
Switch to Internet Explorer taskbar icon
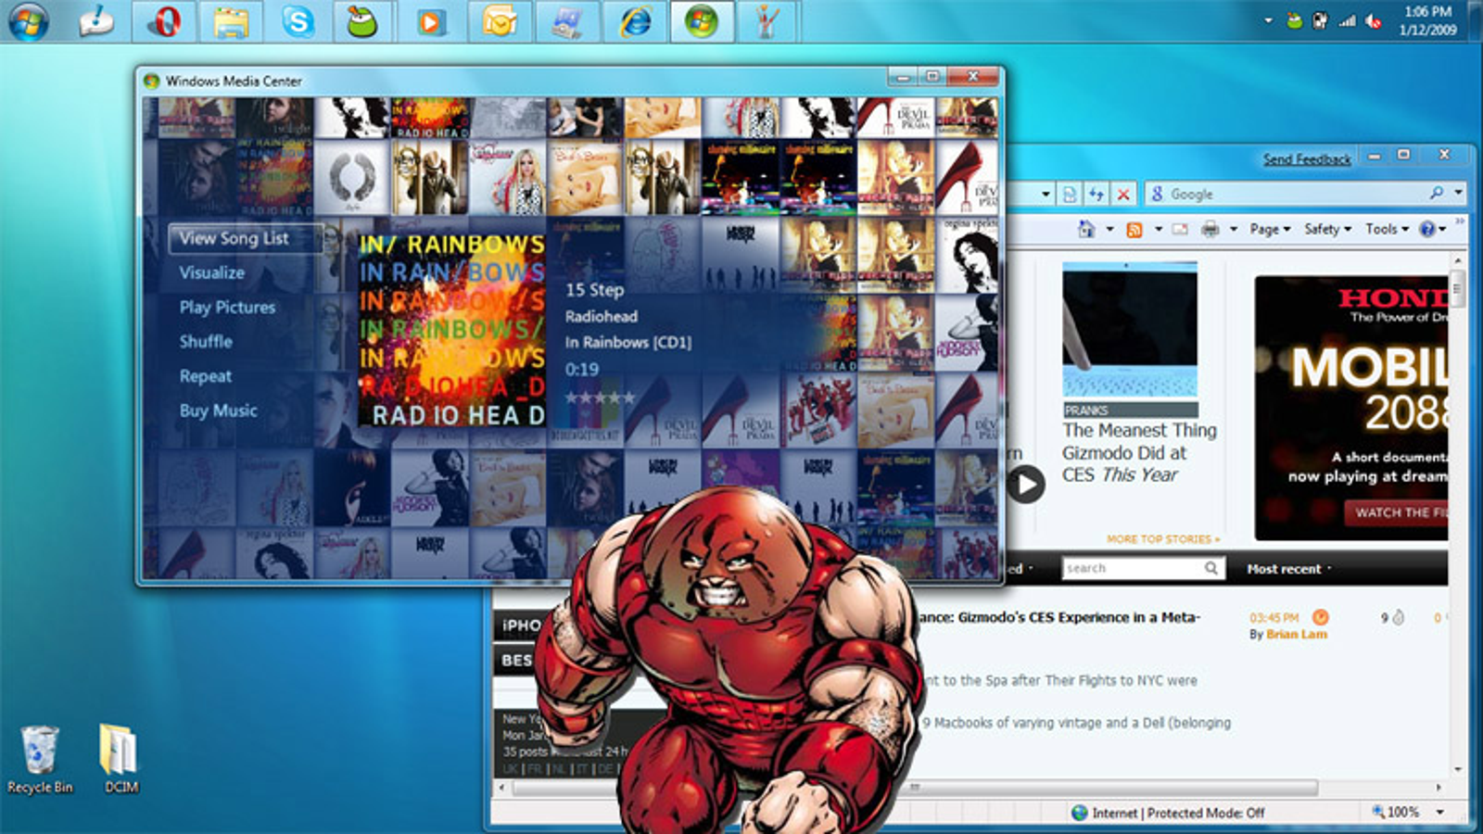tap(635, 20)
